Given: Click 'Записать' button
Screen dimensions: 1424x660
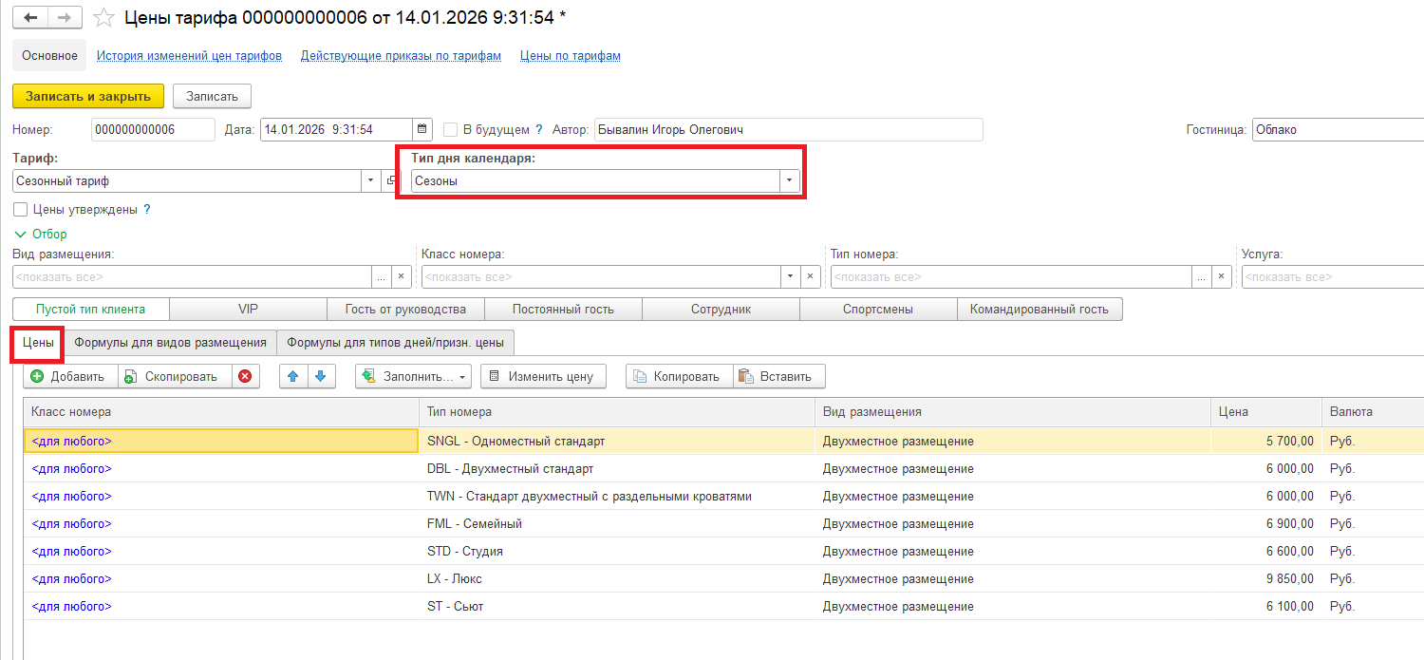Looking at the screenshot, I should pyautogui.click(x=212, y=96).
